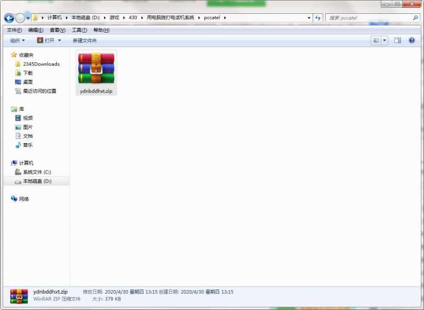
Task: Open the 帮助(H) menu
Action: pyautogui.click(x=101, y=30)
